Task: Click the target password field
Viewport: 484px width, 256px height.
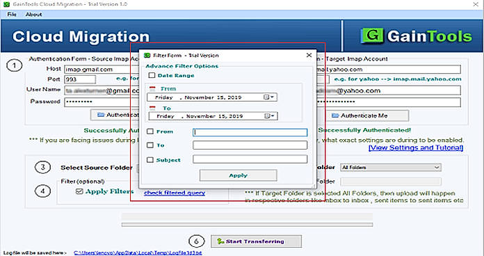Action: pyautogui.click(x=388, y=102)
